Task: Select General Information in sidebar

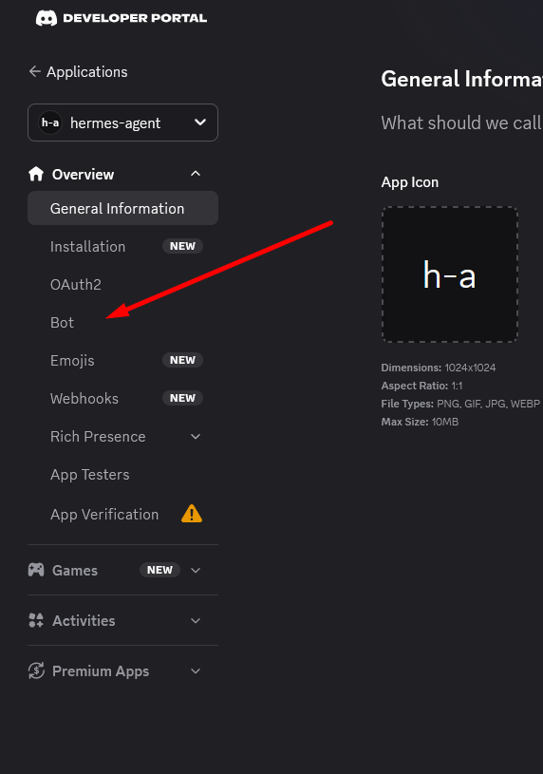Action: [x=122, y=208]
